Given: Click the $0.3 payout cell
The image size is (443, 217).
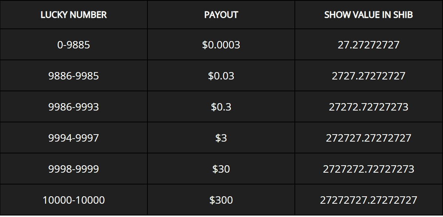Looking at the screenshot, I should (221, 107).
